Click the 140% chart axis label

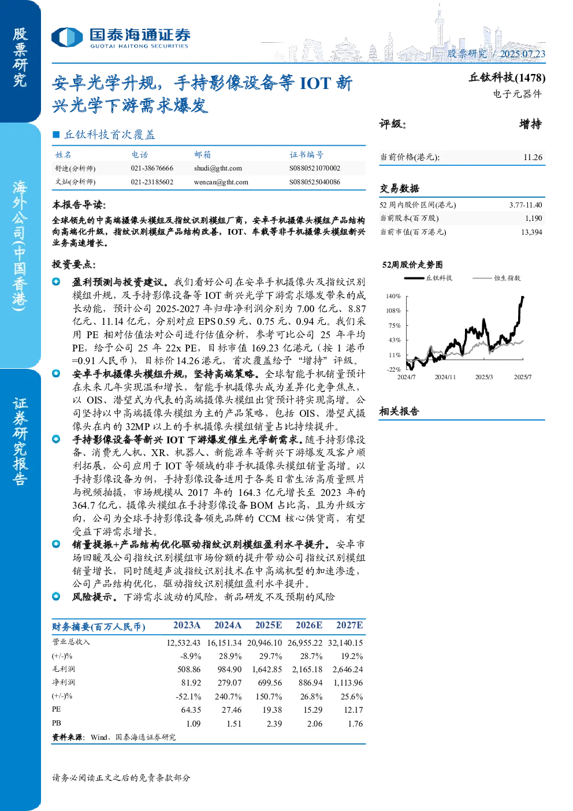[x=393, y=296]
